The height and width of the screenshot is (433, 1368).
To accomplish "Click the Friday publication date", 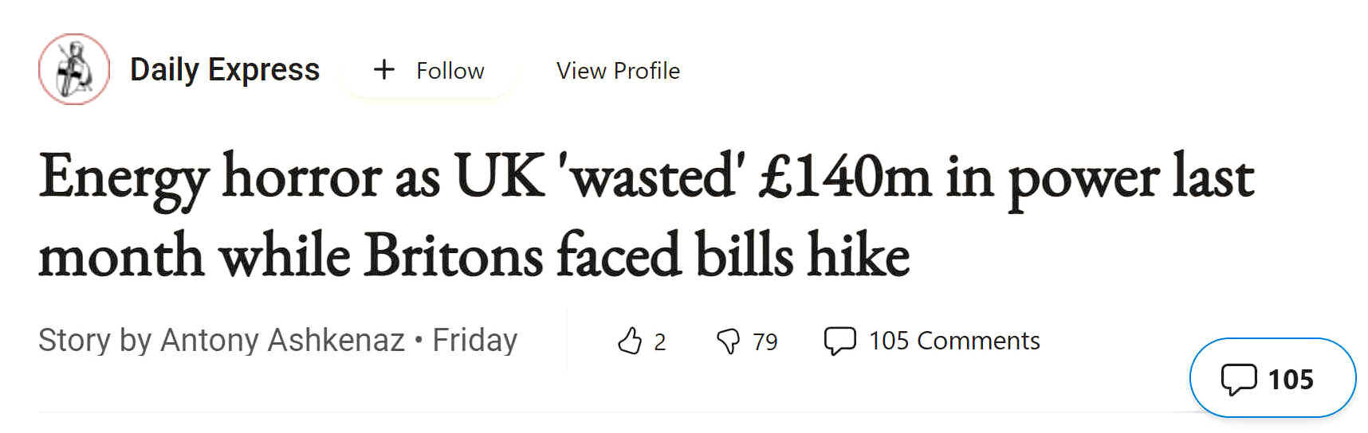I will [x=474, y=340].
